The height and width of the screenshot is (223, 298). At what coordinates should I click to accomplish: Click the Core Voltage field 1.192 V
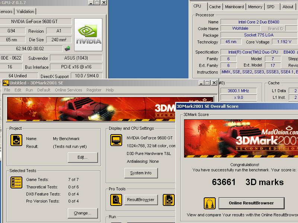(285, 42)
